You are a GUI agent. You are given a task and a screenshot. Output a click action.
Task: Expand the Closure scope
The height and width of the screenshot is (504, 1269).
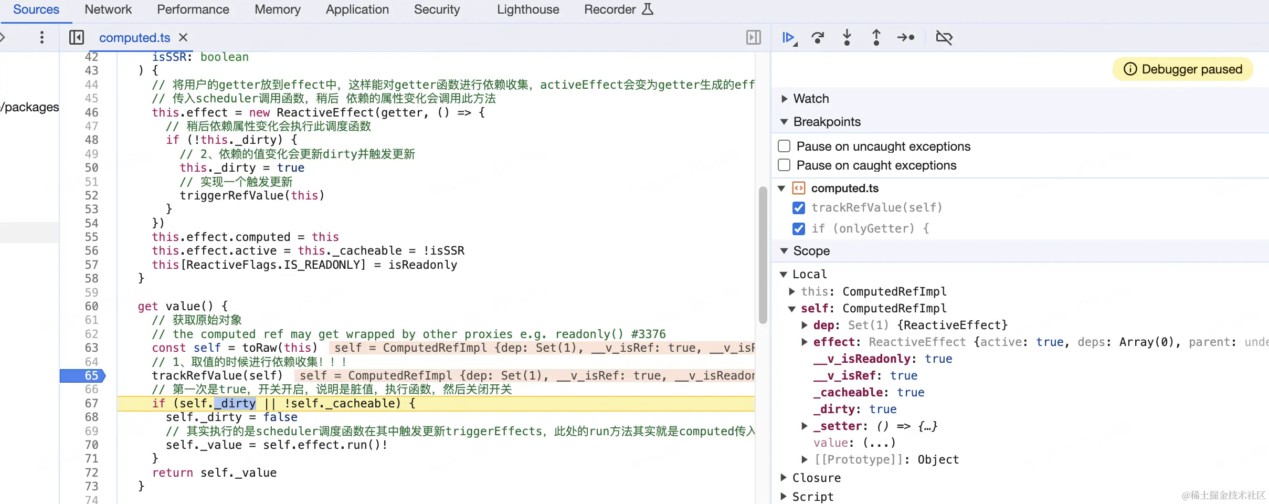point(784,478)
